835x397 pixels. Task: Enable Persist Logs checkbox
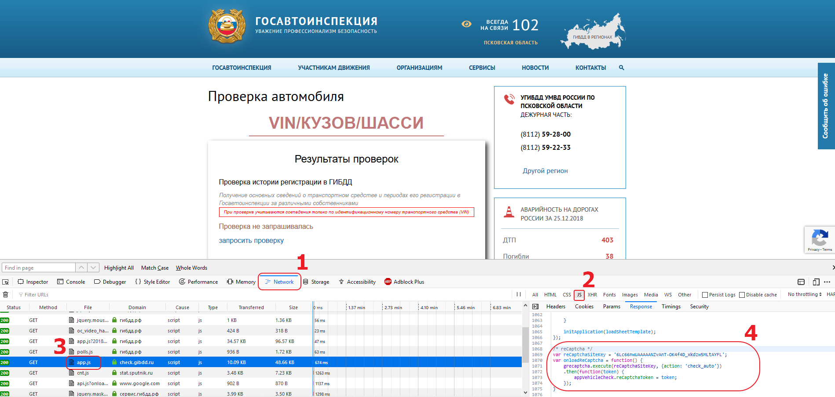705,295
